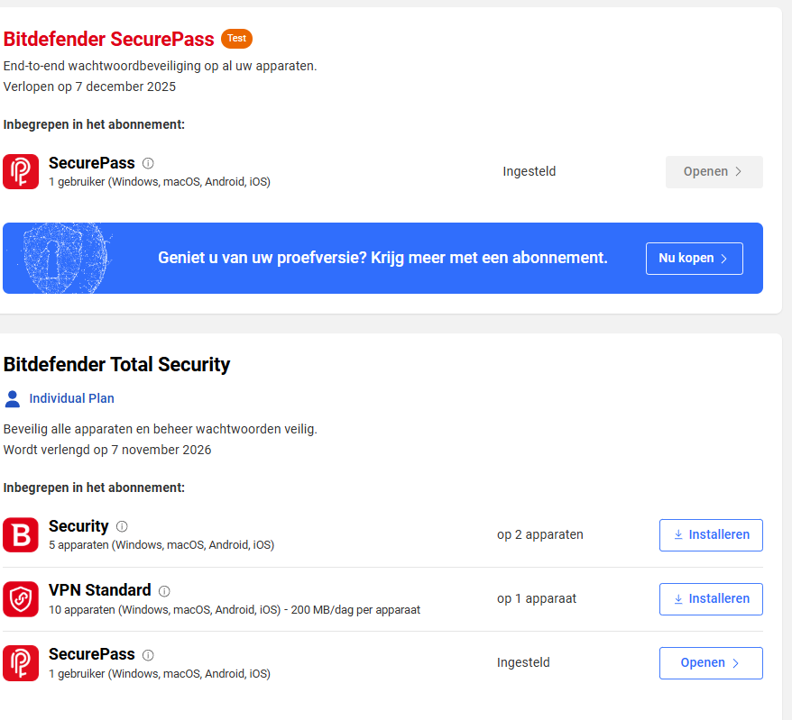Click the info icon next to trial SecurePass
This screenshot has width=792, height=720.
148,164
